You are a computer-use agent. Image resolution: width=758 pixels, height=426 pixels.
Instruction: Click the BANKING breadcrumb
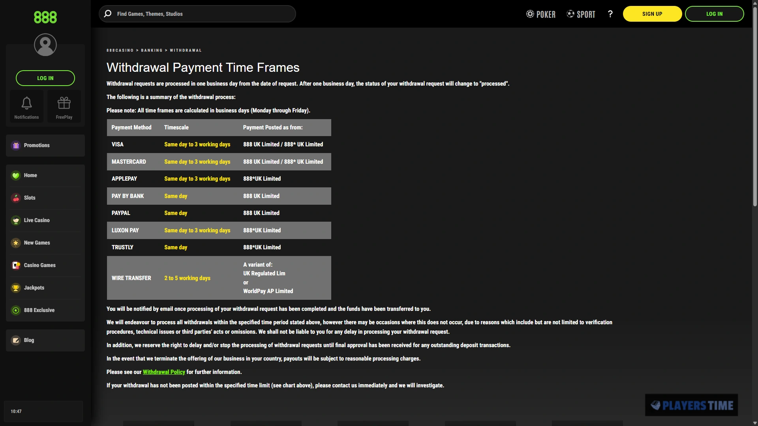[x=152, y=50]
